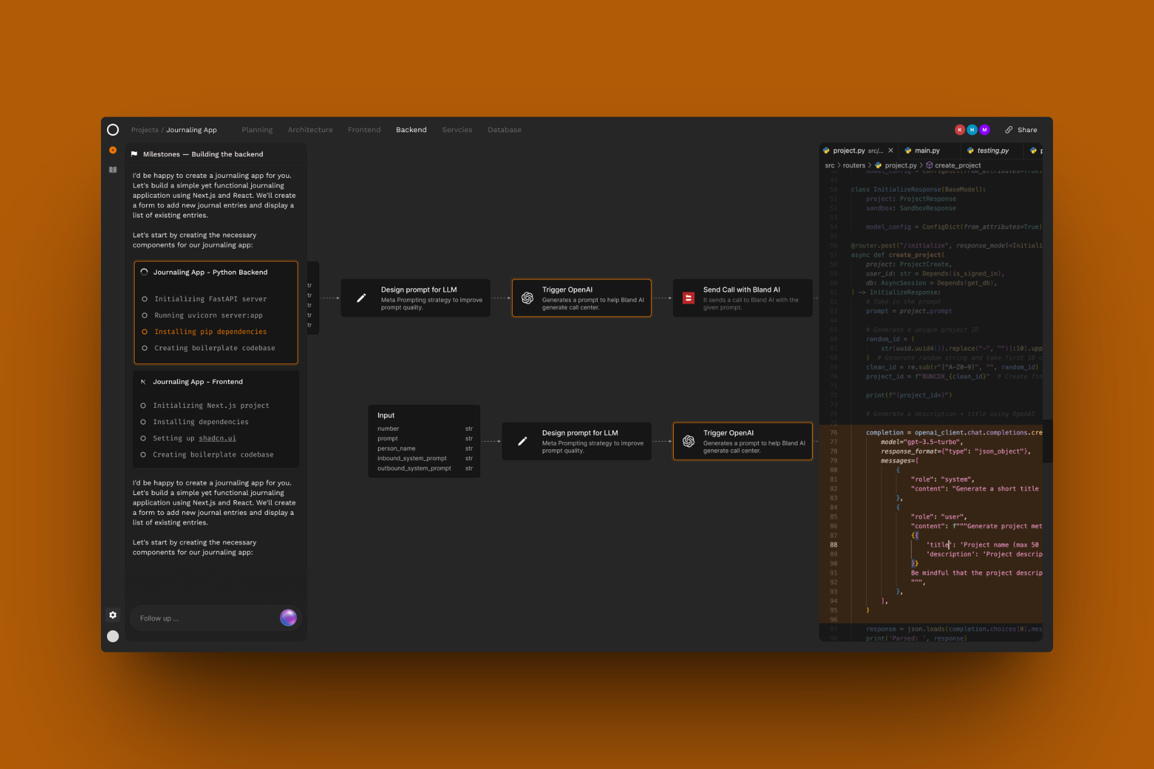Switch to the Planning tab
This screenshot has height=769, width=1154.
pos(257,130)
